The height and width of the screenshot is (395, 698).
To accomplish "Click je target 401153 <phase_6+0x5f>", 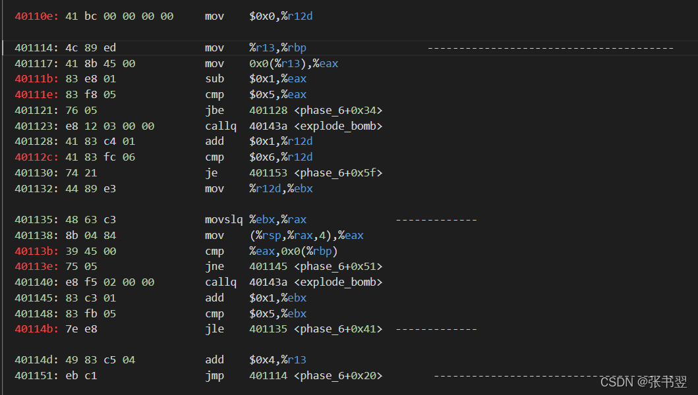I will (x=316, y=173).
